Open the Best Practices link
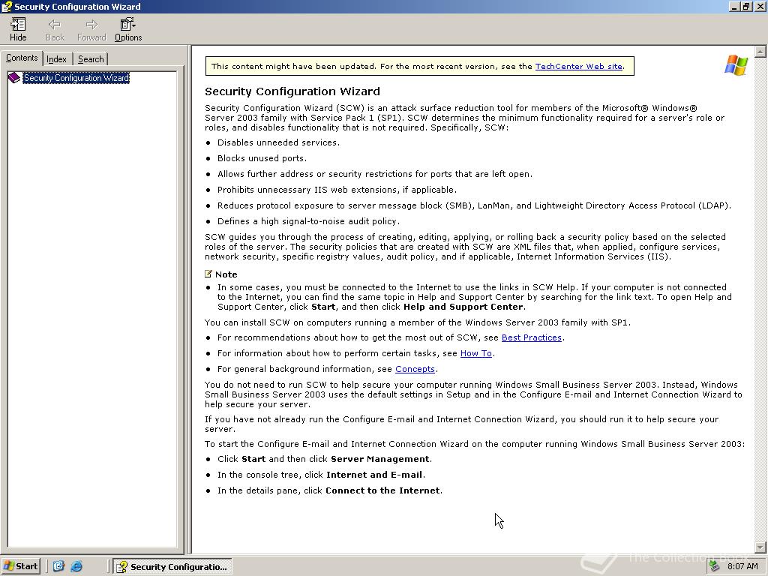Image resolution: width=768 pixels, height=576 pixels. 532,337
